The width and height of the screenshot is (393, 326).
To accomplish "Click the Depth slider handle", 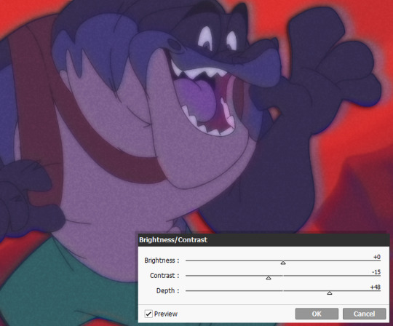I will [x=330, y=293].
